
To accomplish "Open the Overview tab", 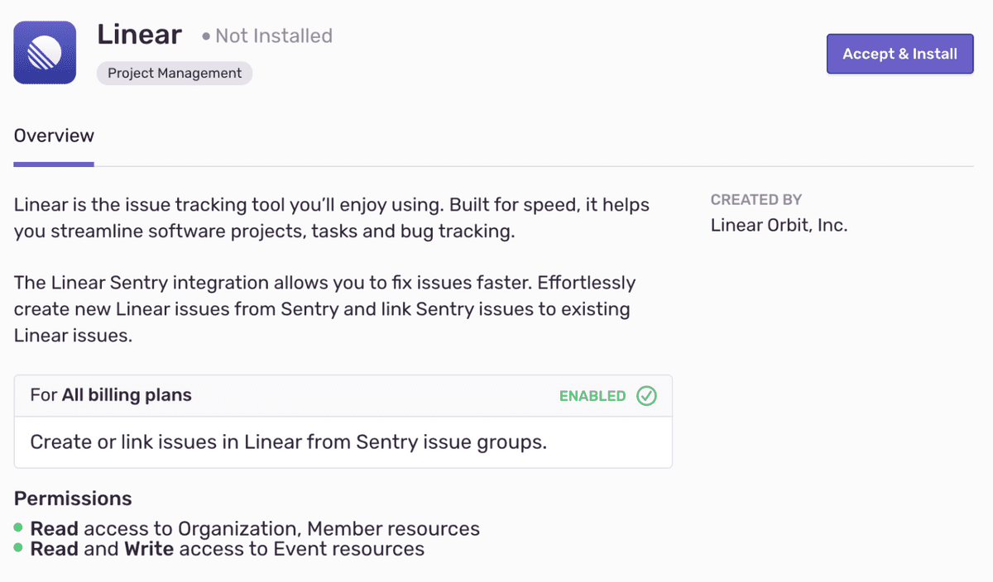I will tap(54, 136).
